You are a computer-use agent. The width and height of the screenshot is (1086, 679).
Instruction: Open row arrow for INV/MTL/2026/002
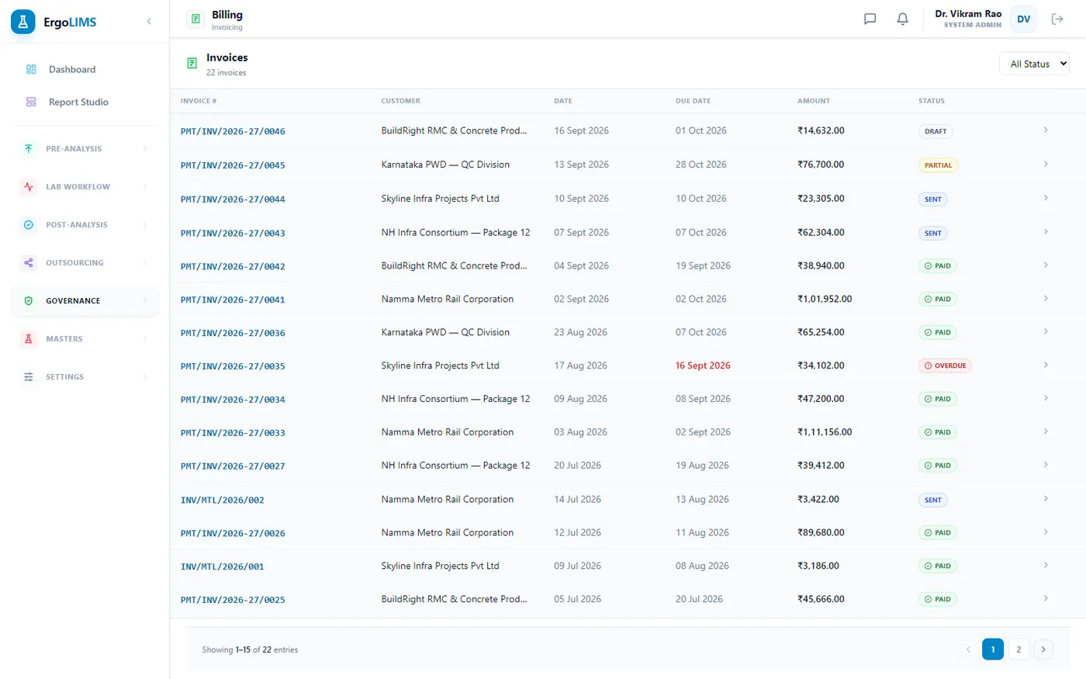tap(1046, 498)
